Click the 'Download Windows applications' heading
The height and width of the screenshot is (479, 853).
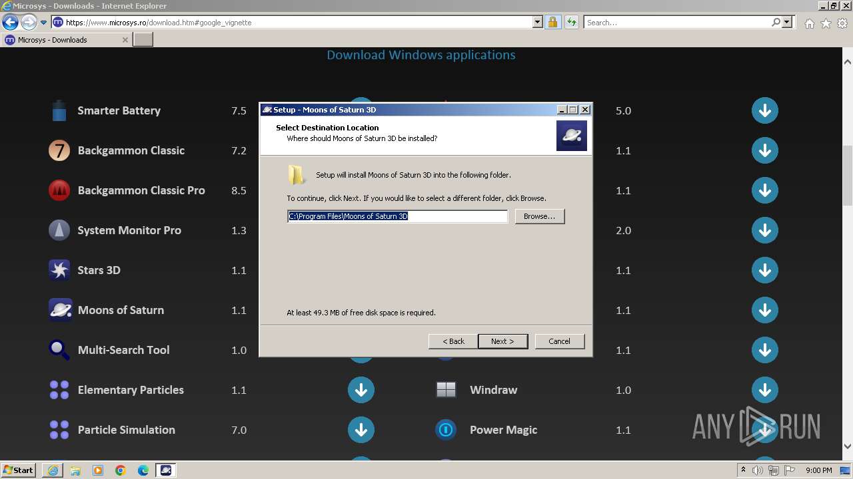pyautogui.click(x=421, y=55)
